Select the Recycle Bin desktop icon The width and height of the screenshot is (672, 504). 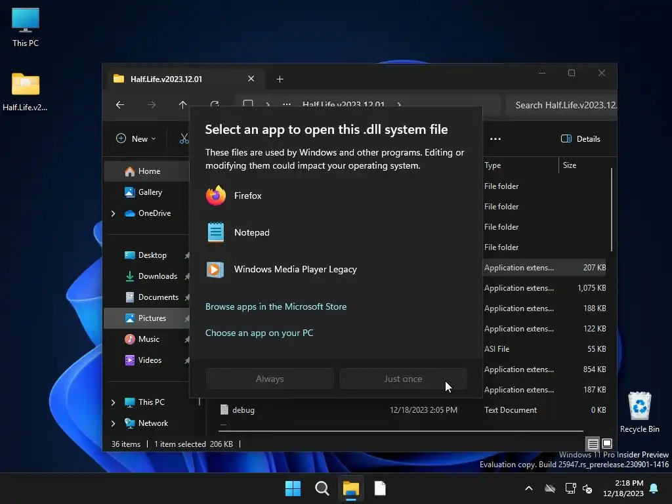tap(639, 412)
